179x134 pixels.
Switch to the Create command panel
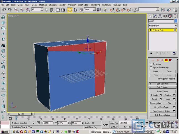150,16
